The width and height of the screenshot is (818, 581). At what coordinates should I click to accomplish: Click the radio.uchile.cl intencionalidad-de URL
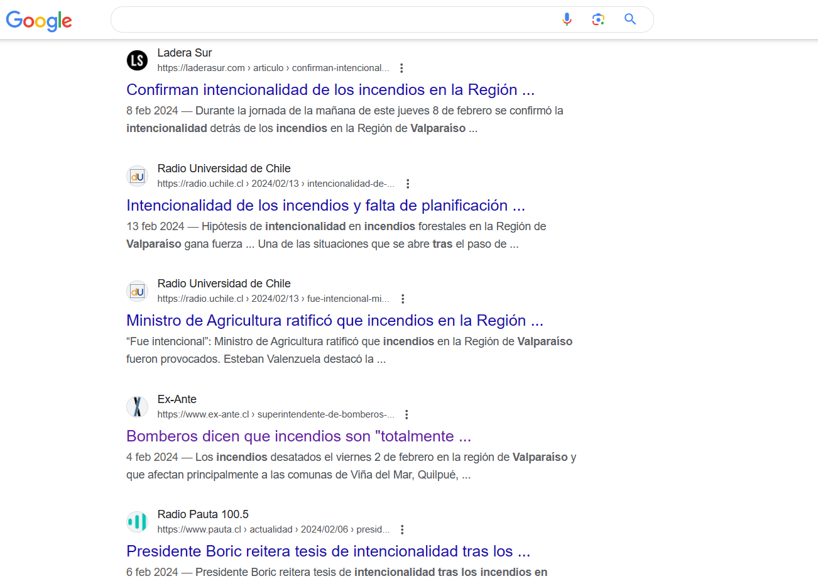[x=276, y=184]
